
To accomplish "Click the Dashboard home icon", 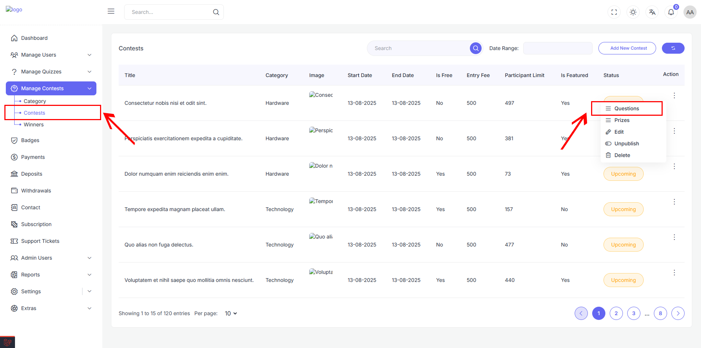I will [x=14, y=38].
